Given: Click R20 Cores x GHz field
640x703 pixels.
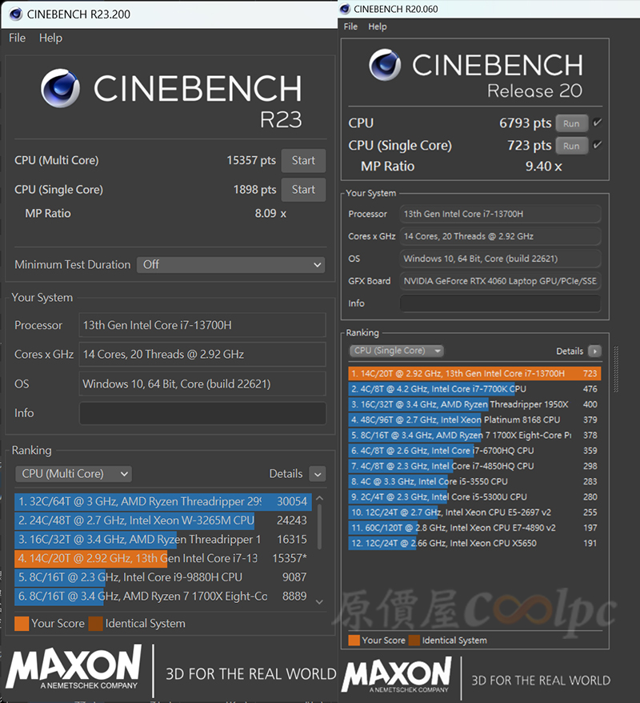Looking at the screenshot, I should pyautogui.click(x=500, y=236).
